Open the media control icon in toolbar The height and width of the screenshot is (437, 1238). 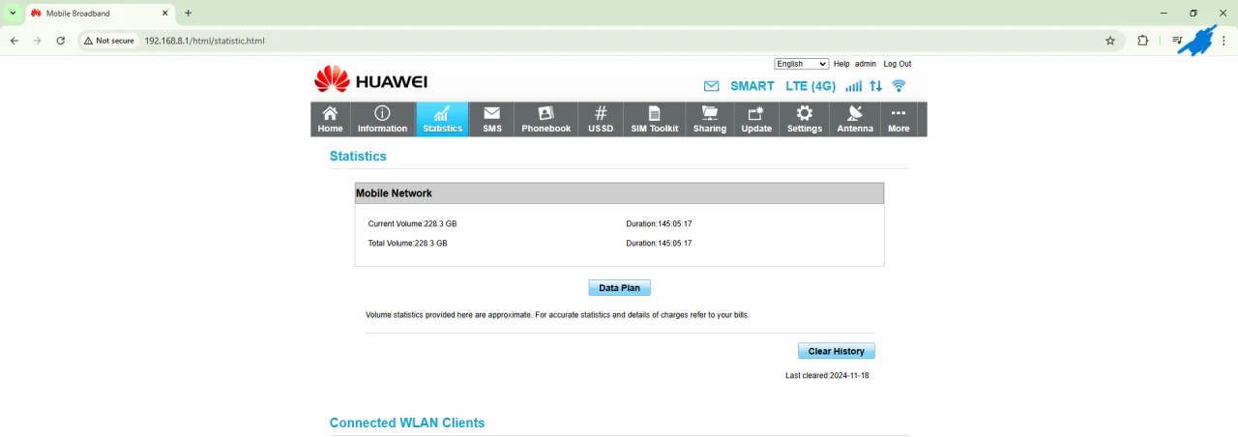point(1177,41)
